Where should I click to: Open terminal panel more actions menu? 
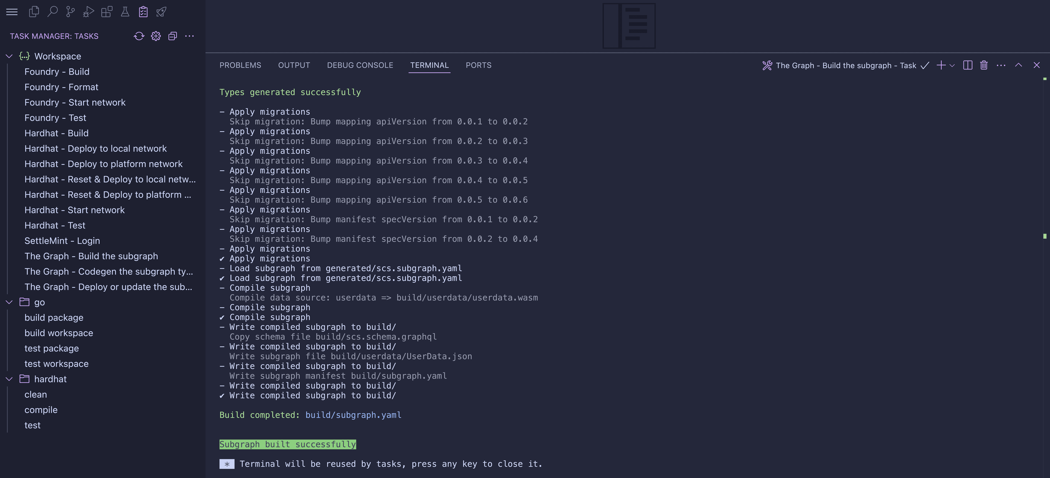[x=1001, y=65]
